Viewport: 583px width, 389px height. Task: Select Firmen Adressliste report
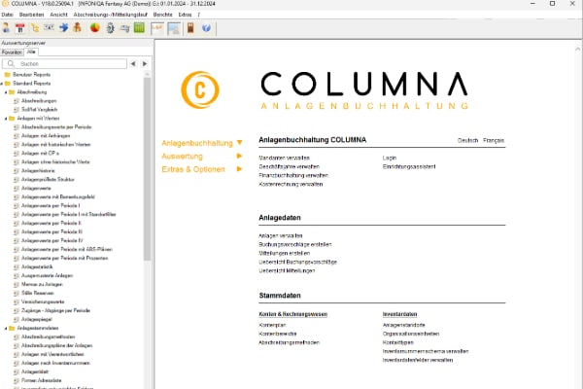click(x=41, y=380)
